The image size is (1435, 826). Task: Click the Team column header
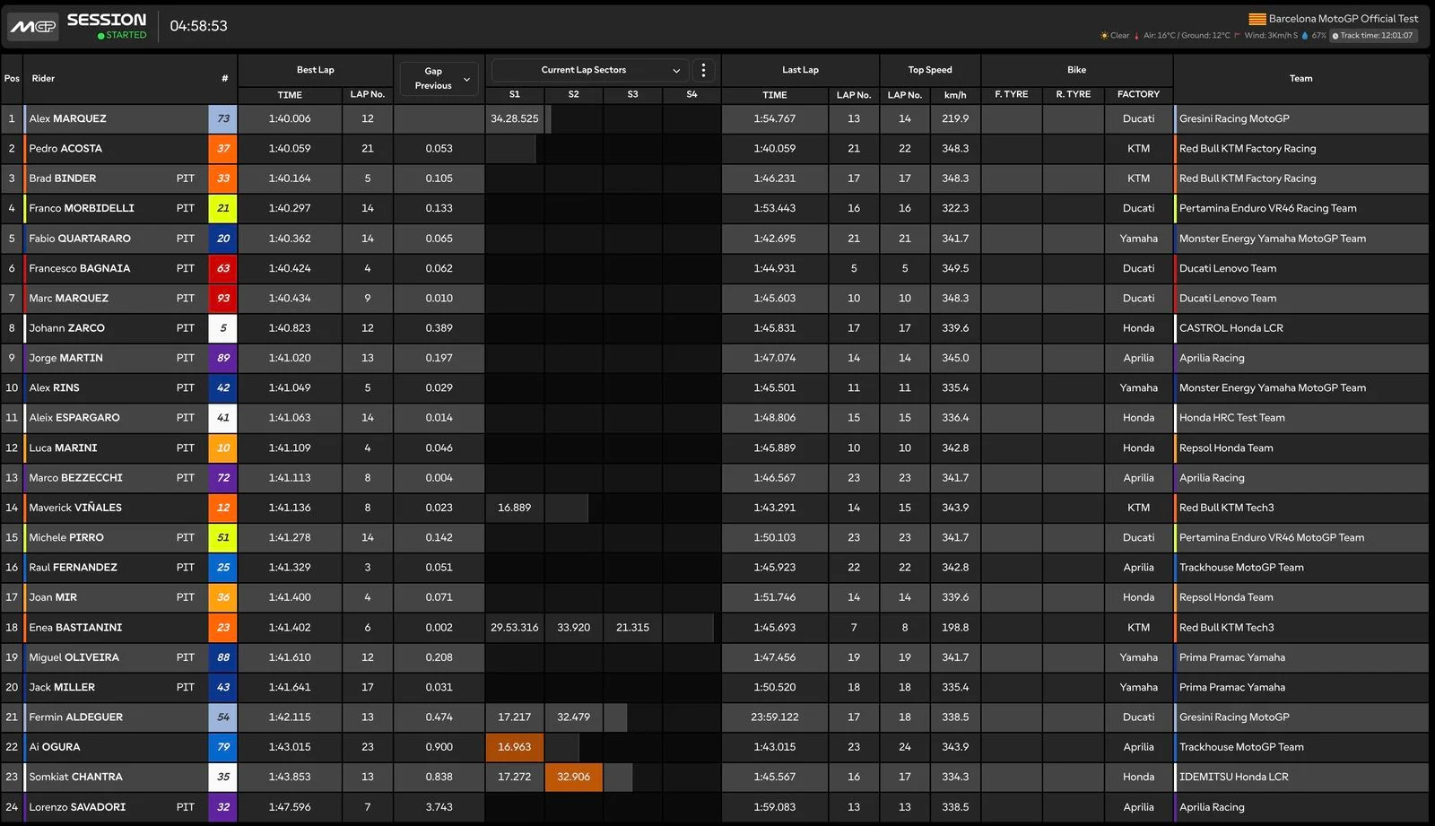[1300, 78]
